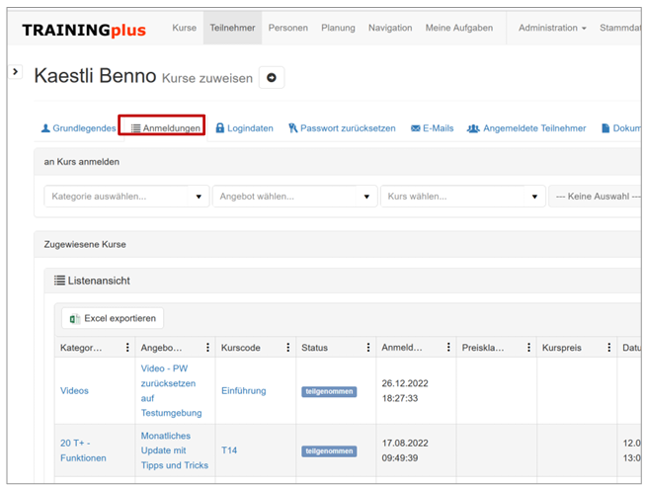Open Status column options menu icon

(x=369, y=348)
